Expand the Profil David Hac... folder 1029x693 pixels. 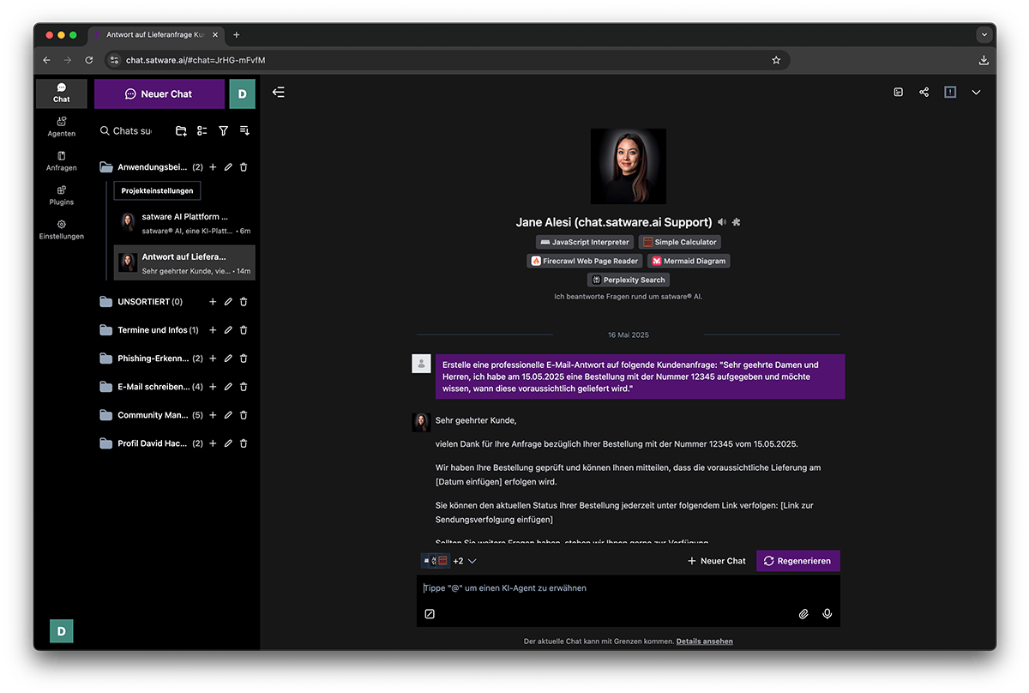coord(106,443)
